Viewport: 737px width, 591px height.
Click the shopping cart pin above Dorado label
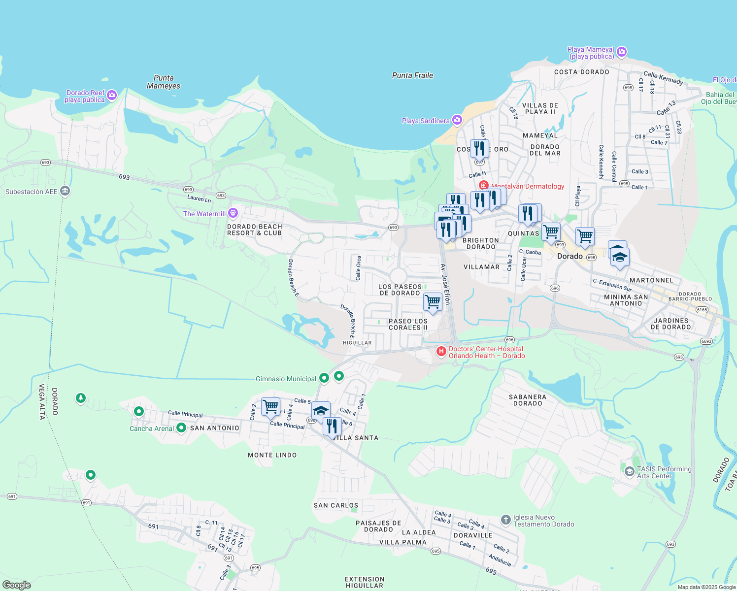tap(585, 237)
